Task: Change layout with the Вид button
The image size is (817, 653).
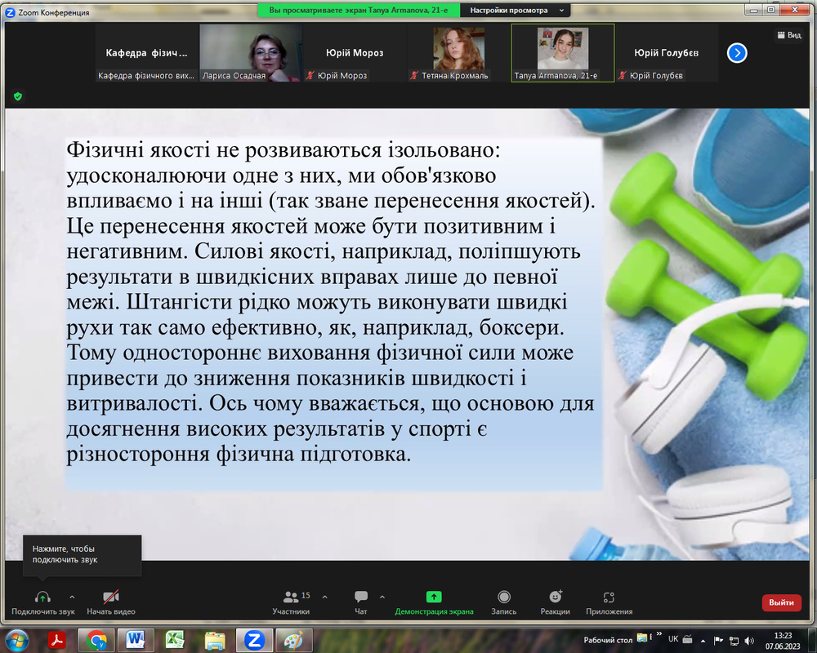Action: [789, 35]
